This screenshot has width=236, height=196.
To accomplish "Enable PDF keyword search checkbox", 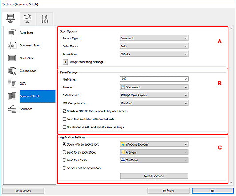I will [x=64, y=111].
